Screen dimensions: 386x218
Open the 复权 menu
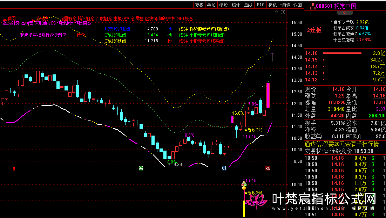coord(199,5)
